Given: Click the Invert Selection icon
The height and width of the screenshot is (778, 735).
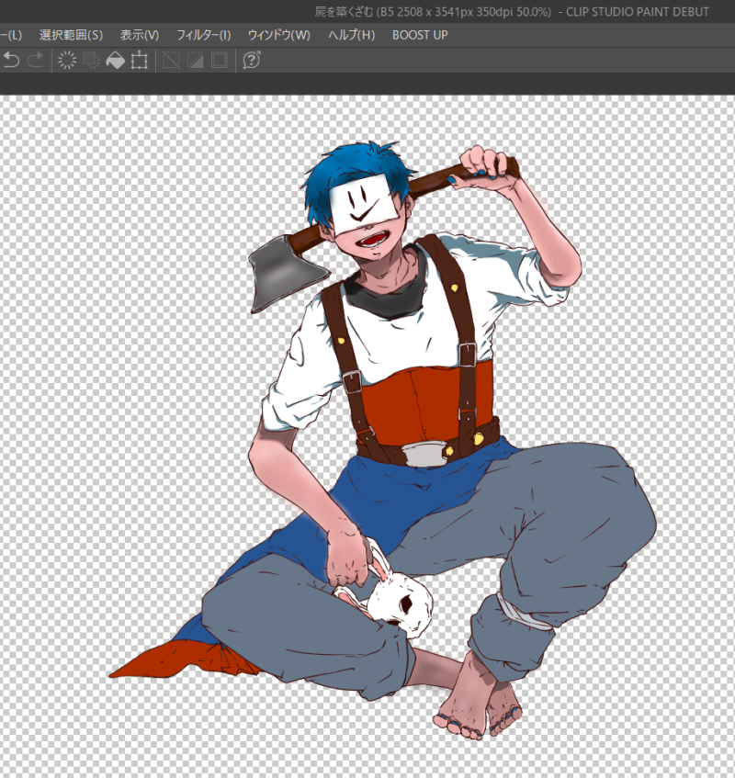Looking at the screenshot, I should [195, 61].
